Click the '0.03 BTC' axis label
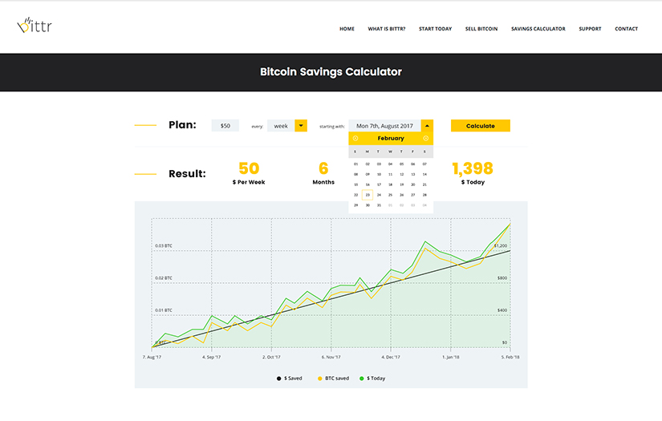Viewport: 662px width, 421px height. (x=164, y=245)
